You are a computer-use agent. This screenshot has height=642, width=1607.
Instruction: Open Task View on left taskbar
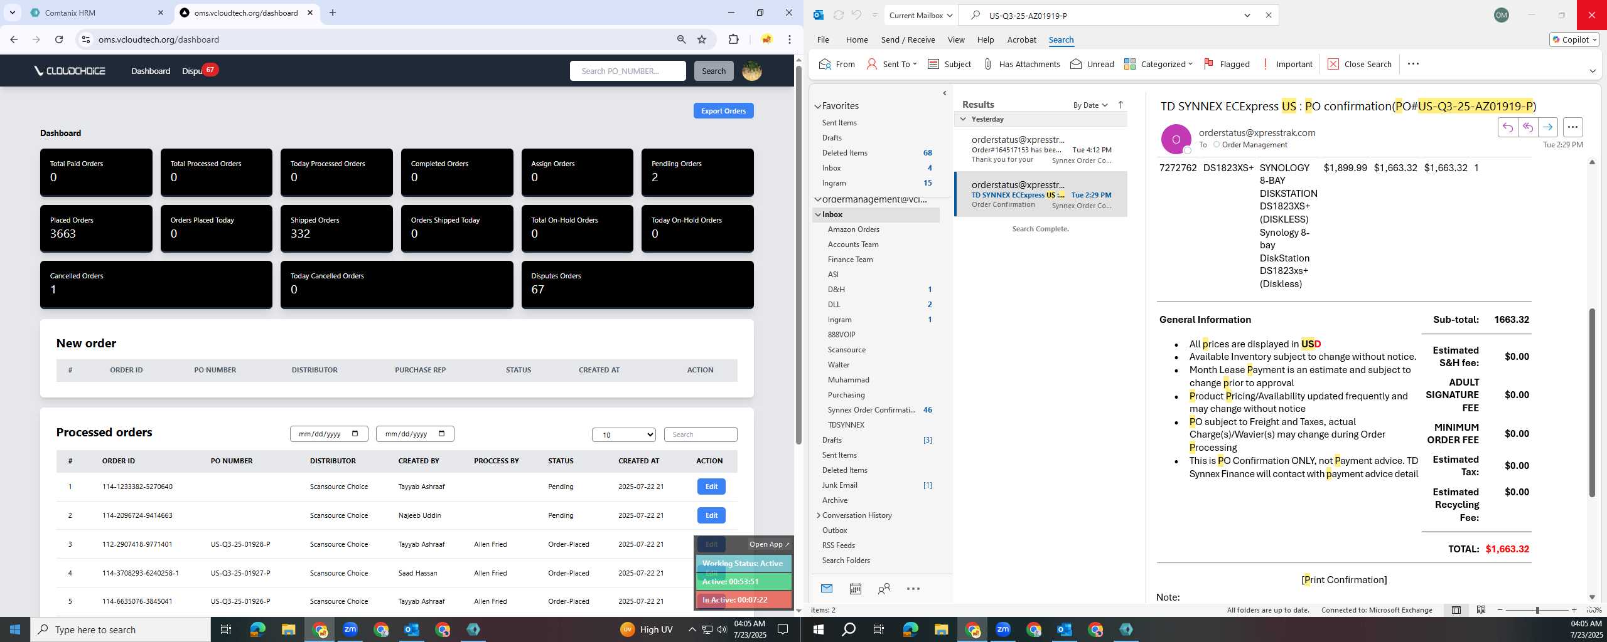[226, 629]
